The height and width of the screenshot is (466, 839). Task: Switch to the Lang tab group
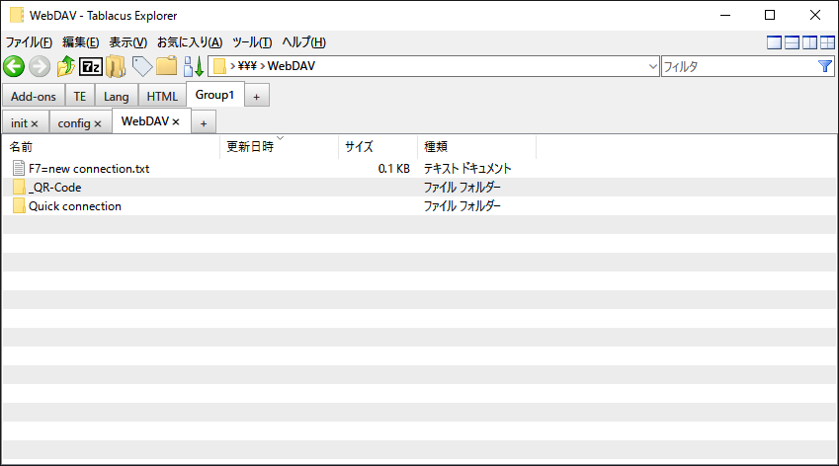[x=116, y=96]
